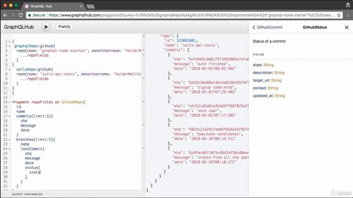Open String type of state field
353x198 pixels.
pos(269,65)
